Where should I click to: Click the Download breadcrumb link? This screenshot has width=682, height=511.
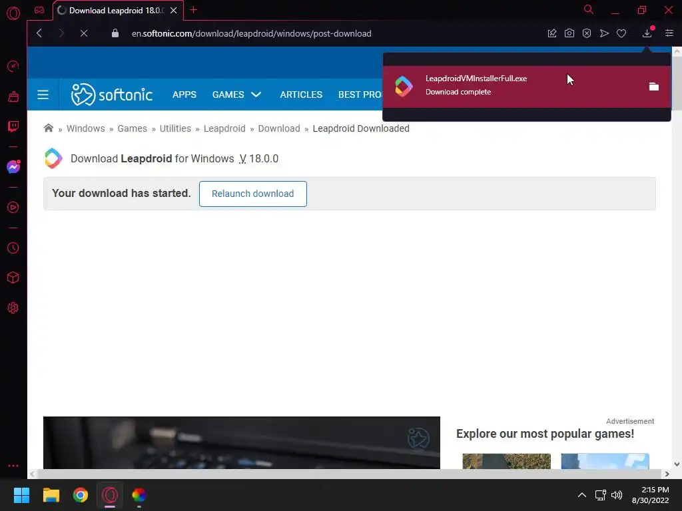[x=279, y=128]
